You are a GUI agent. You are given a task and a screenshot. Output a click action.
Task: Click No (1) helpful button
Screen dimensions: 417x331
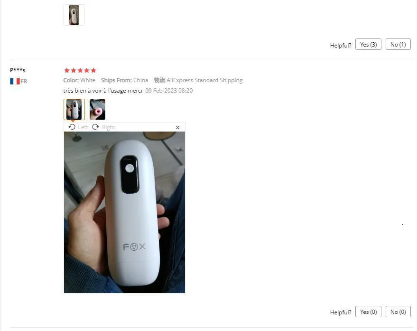coord(398,45)
